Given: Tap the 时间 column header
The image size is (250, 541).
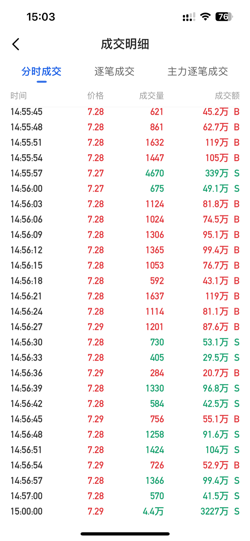Looking at the screenshot, I should 19,96.
